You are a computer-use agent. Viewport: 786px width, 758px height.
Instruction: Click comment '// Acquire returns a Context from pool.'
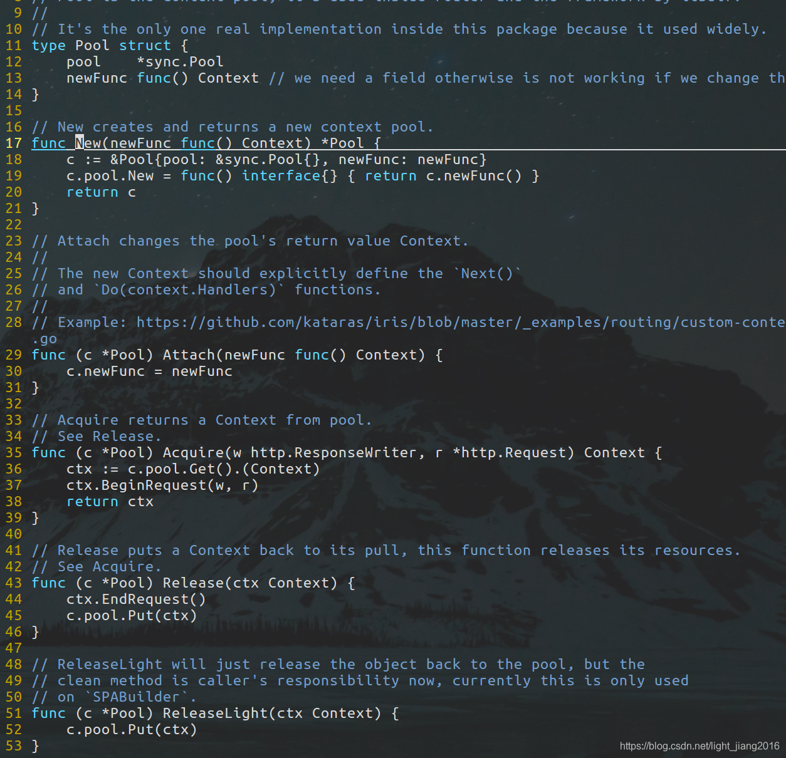pyautogui.click(x=202, y=420)
